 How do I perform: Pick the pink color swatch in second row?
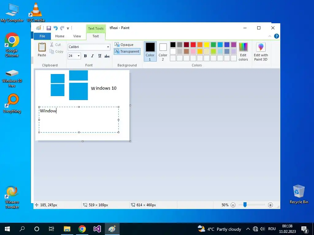(193, 51)
